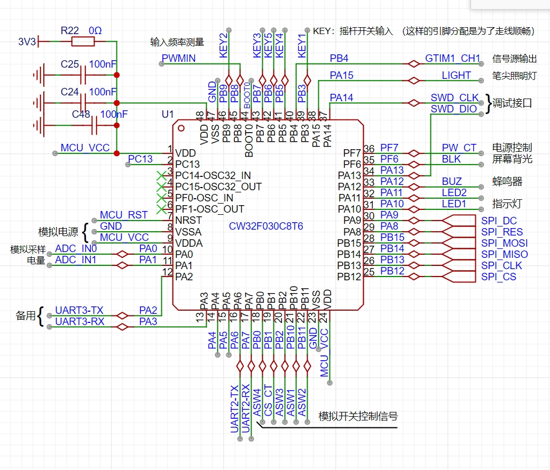Click the SPI_RES net label
The image size is (550, 470).
coord(502,232)
